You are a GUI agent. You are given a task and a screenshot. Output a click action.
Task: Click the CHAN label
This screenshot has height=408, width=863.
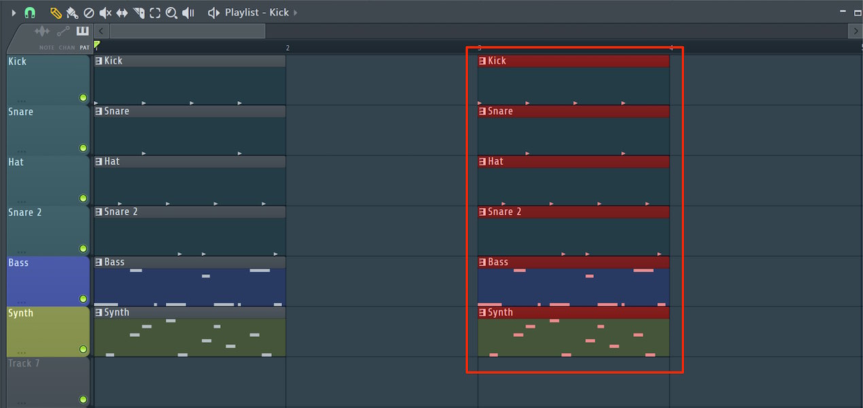coord(67,48)
